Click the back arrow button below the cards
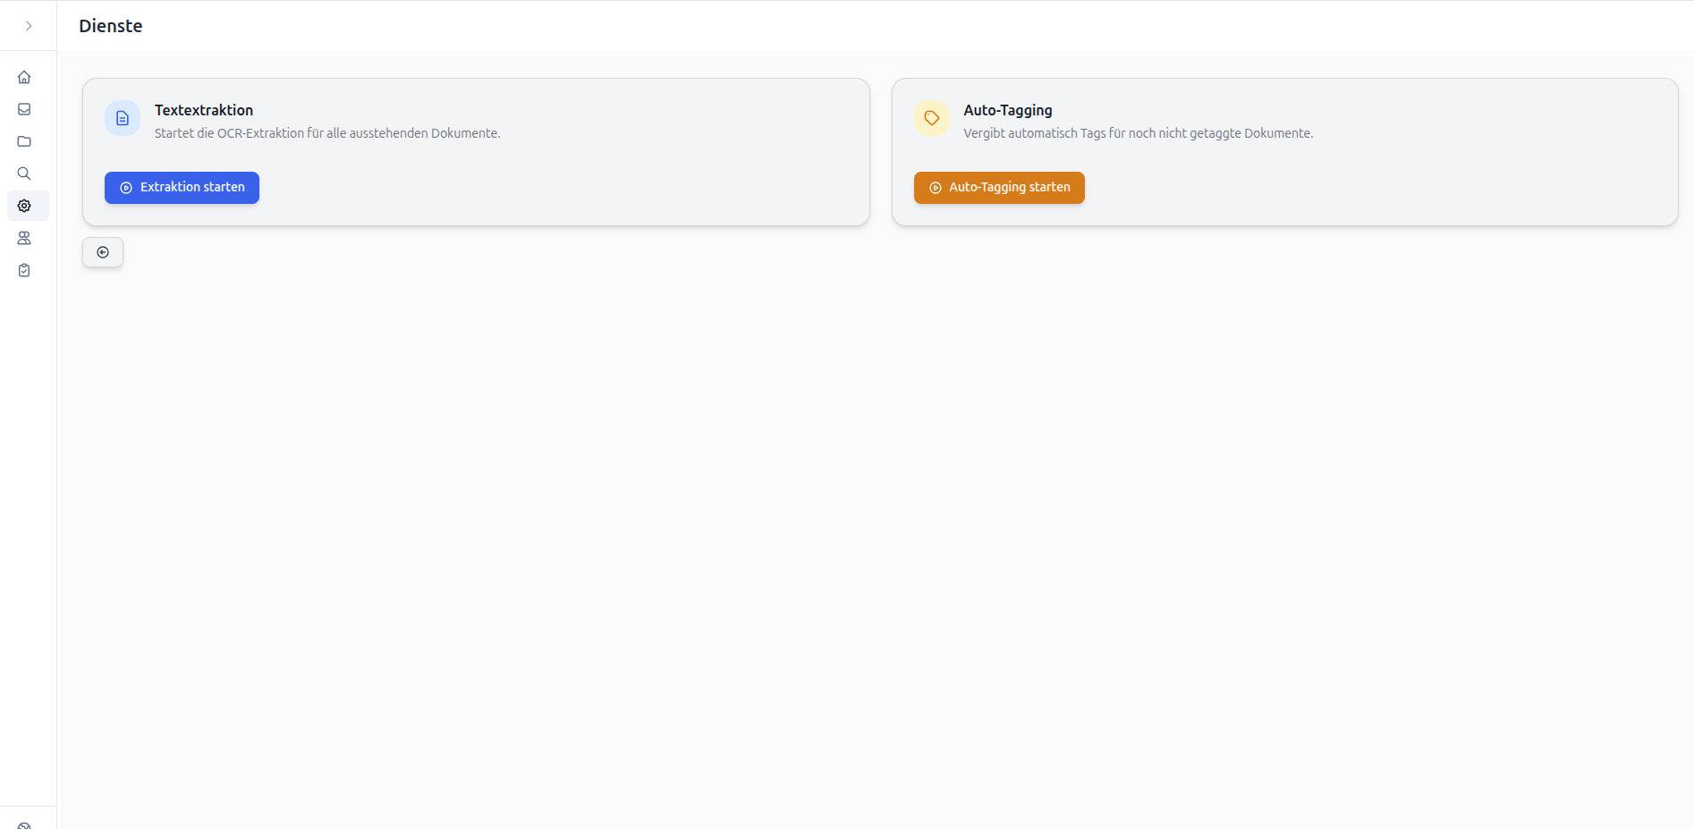This screenshot has height=829, width=1694. (x=103, y=252)
